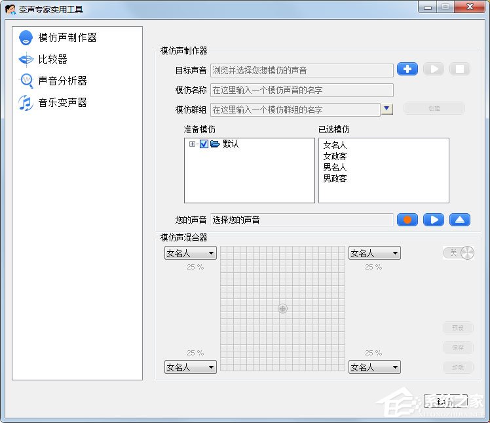Open the top-left 女名人 mixer dropdown

click(191, 252)
